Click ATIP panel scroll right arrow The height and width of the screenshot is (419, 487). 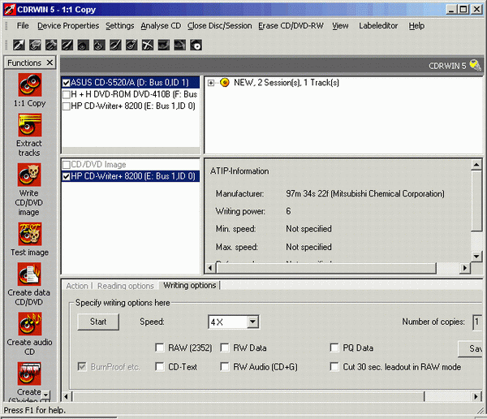(464, 268)
